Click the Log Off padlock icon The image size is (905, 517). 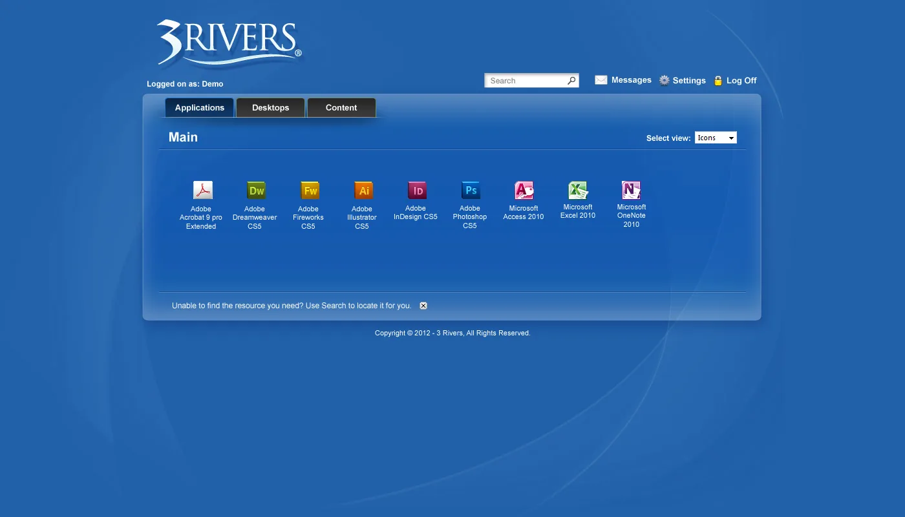click(718, 80)
